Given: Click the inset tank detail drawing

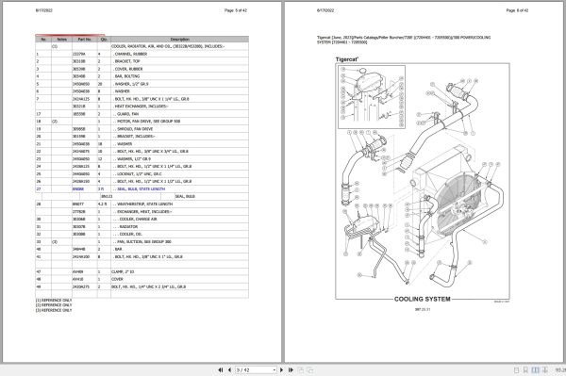Looking at the screenshot, I should tap(372, 97).
